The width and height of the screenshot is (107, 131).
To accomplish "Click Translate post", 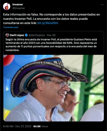I will pos(11,27).
